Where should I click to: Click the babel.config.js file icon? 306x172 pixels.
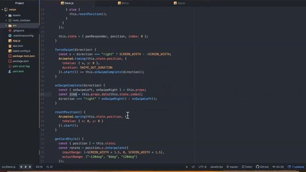(x=10, y=51)
